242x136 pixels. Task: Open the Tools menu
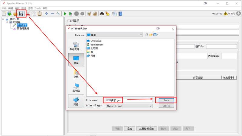(x=38, y=8)
